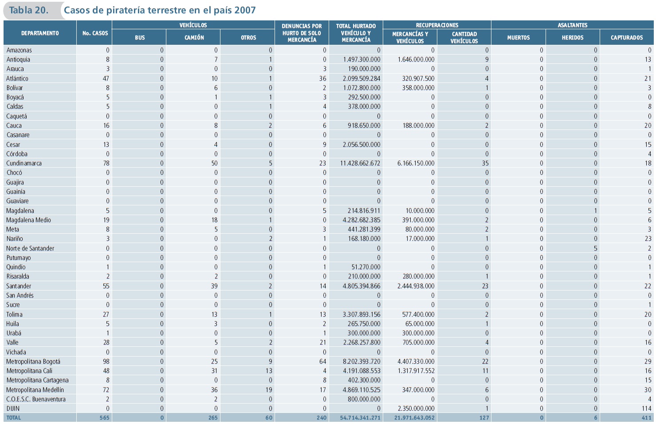Click the DEPARTAMENTO column header
Screen dimensions: 656x424
(40, 33)
